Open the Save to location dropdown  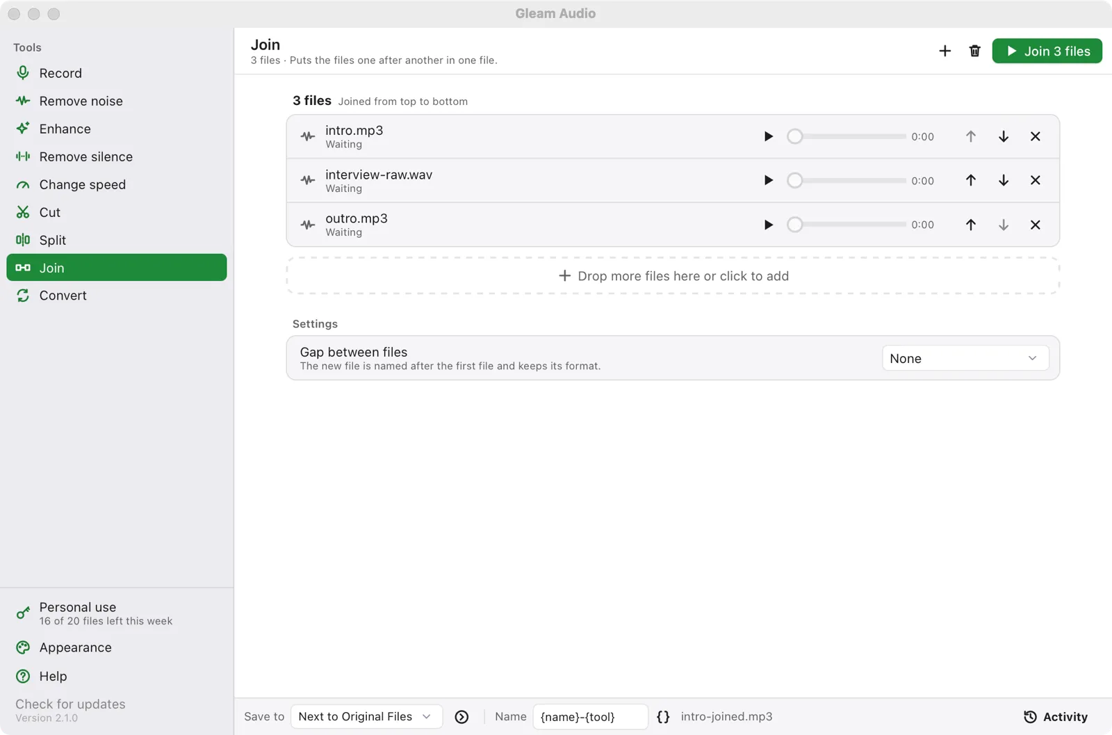point(366,716)
